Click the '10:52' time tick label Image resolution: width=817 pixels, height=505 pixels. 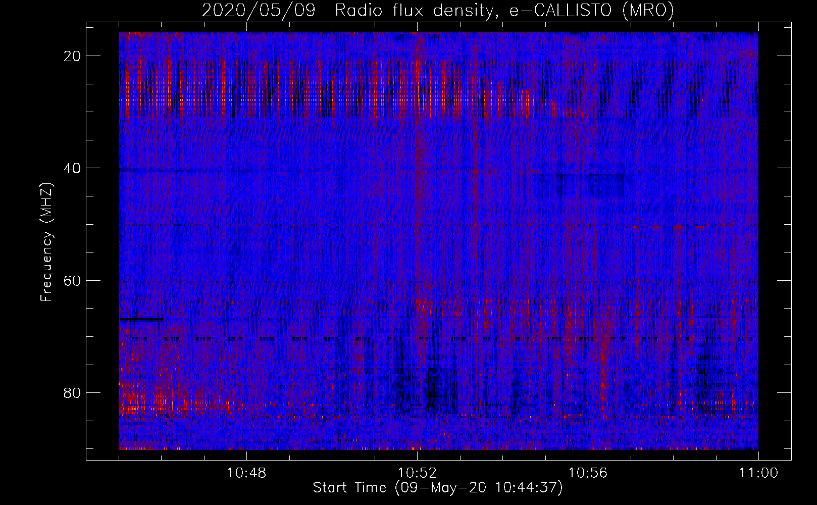click(x=417, y=473)
